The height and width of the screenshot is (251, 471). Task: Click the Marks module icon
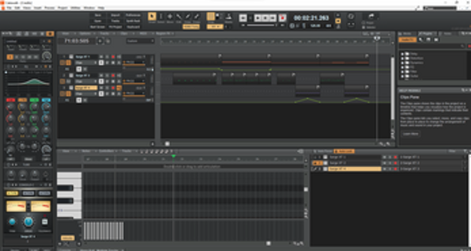(228, 16)
